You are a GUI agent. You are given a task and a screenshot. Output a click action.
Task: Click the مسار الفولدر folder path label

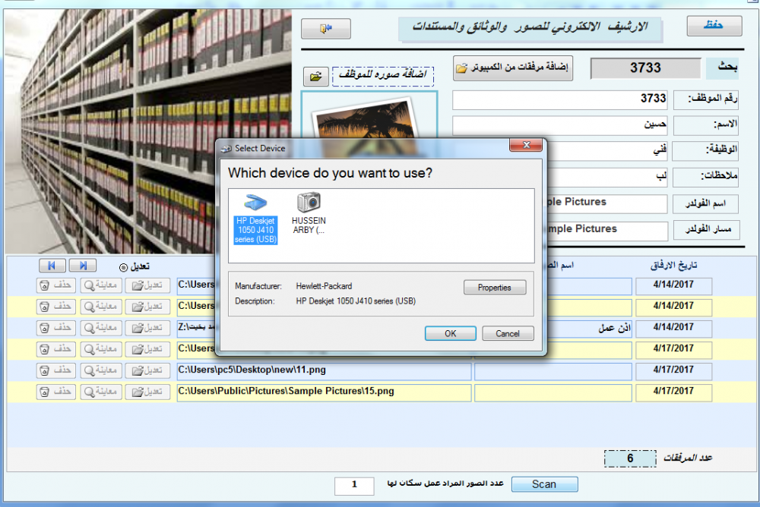point(707,229)
